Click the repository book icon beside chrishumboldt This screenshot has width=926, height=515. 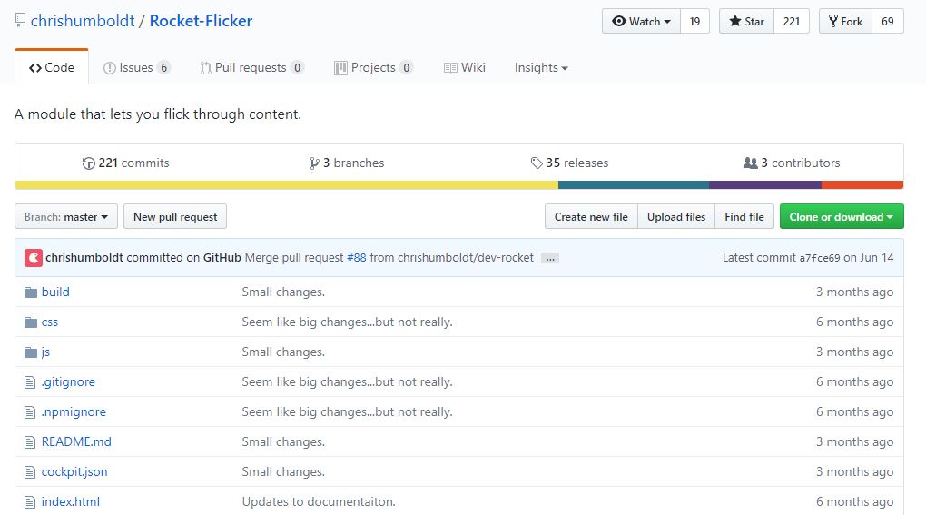[x=20, y=21]
